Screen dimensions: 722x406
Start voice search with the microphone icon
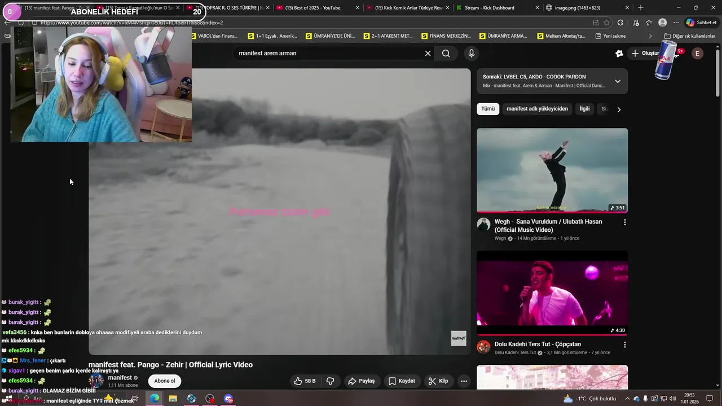click(472, 54)
